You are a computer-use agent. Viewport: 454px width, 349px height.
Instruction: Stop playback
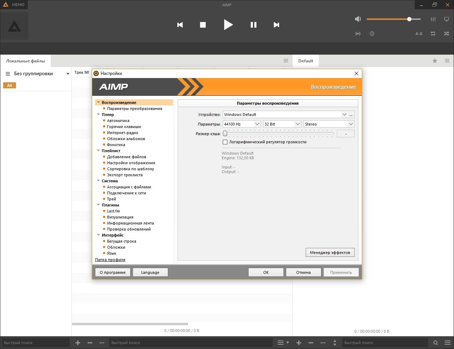pos(203,25)
